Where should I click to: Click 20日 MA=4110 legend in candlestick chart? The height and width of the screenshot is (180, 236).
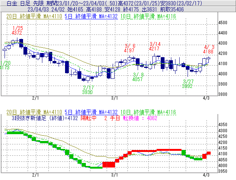point(34,16)
